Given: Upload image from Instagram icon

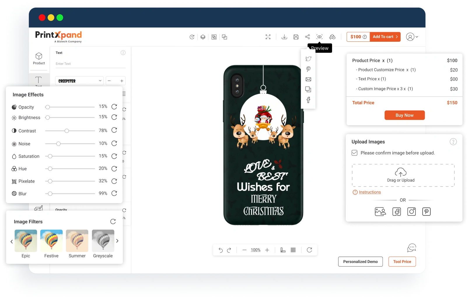Looking at the screenshot, I should click(411, 212).
